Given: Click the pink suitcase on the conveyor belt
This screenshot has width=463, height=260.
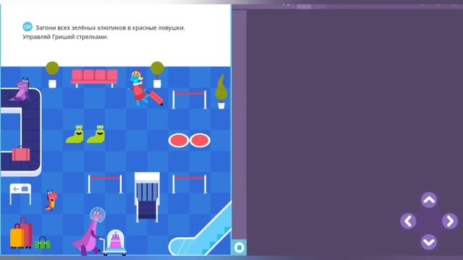Looking at the screenshot, I should (x=21, y=154).
